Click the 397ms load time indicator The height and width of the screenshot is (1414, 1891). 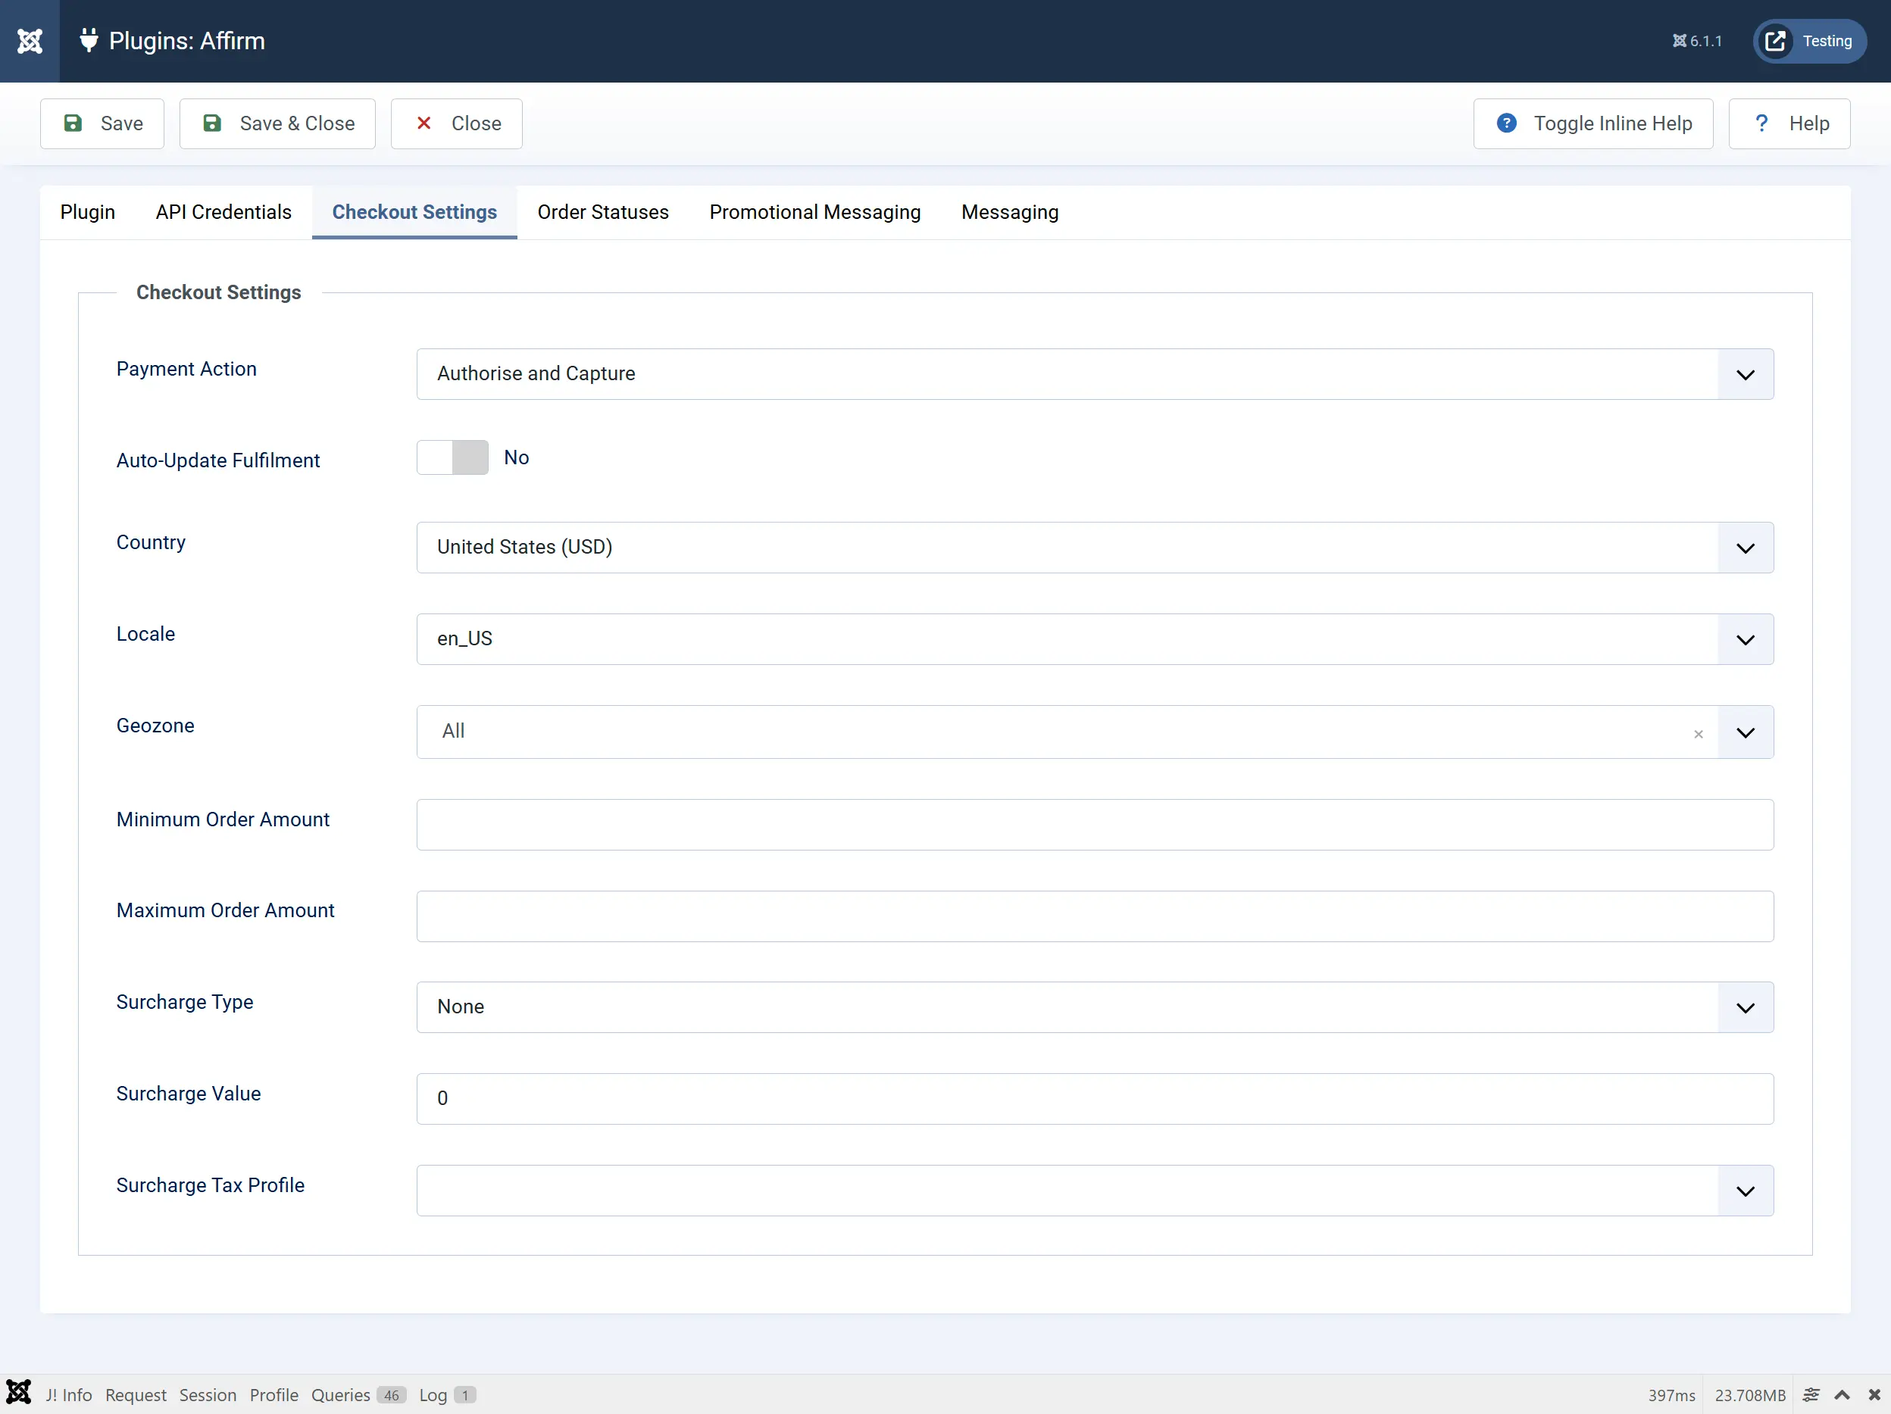pos(1671,1395)
